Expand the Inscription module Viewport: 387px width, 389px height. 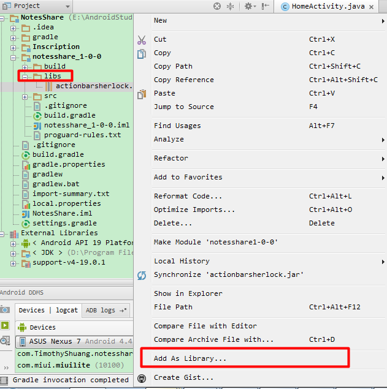pos(13,48)
